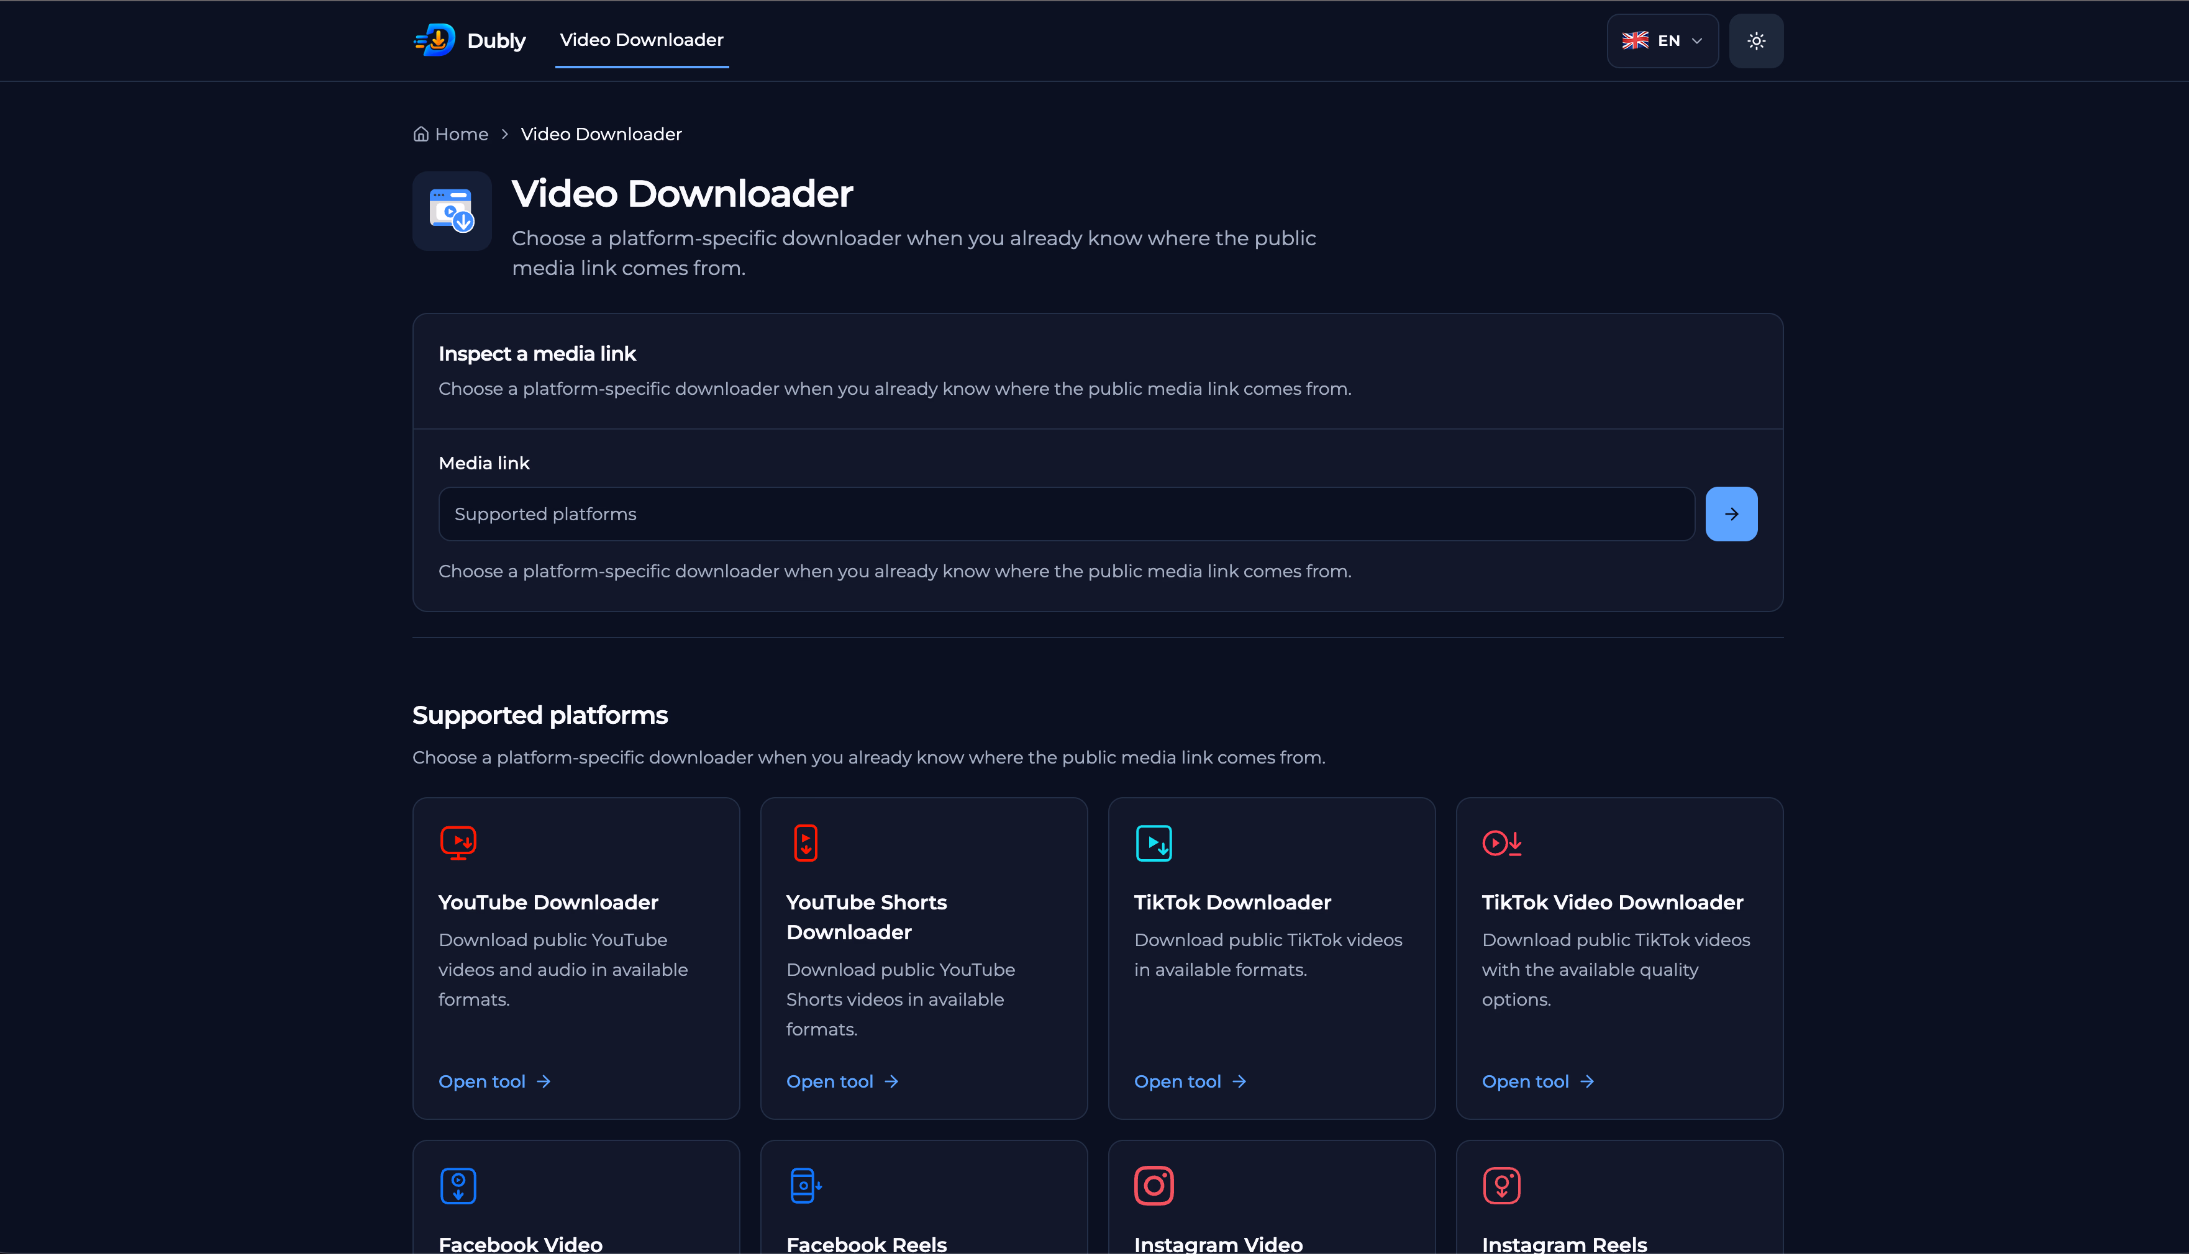Click the Dubly brand name text
Screen dimensions: 2189x1254
click(496, 40)
